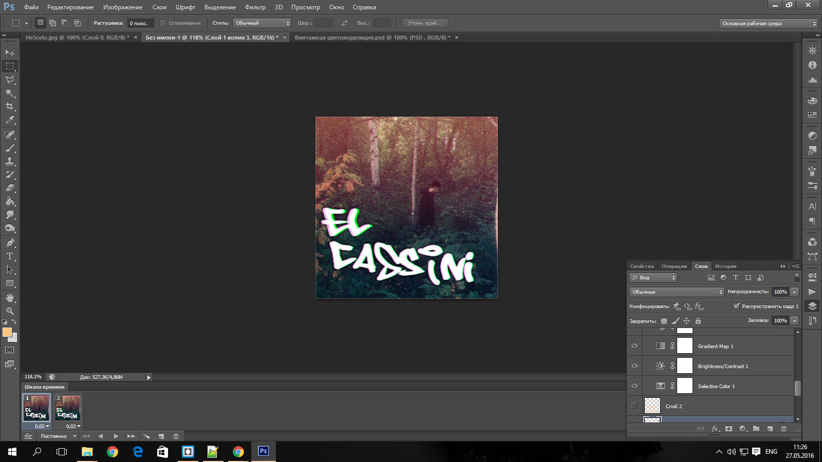
Task: Select the Magic Wand tool
Action: coord(10,93)
